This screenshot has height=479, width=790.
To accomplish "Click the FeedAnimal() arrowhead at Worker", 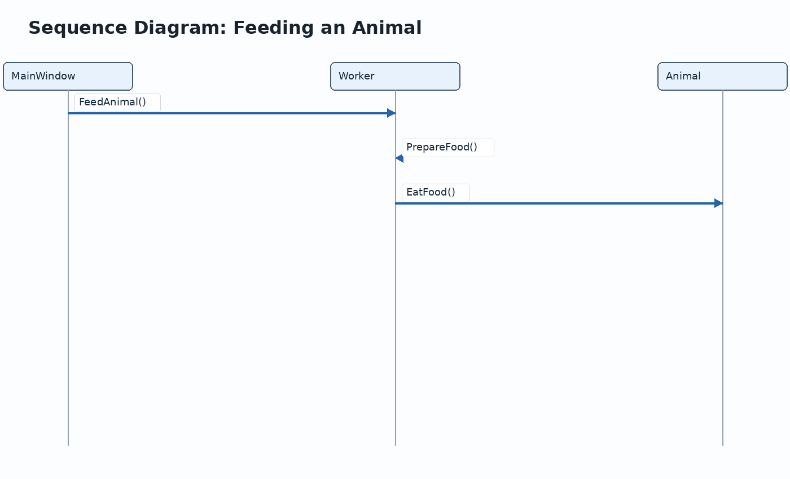I will (391, 113).
